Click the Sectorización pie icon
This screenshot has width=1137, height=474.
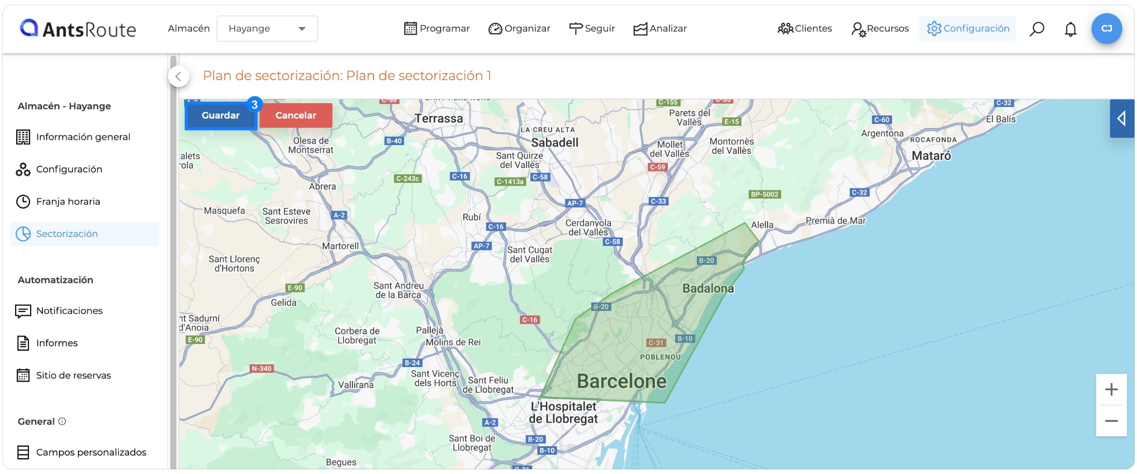pyautogui.click(x=23, y=234)
